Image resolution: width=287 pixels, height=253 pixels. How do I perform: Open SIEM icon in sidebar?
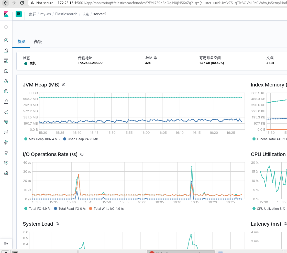[x=6, y=142]
